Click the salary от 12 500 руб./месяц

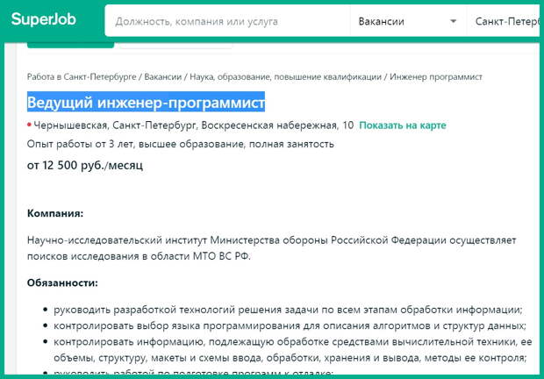coord(84,164)
